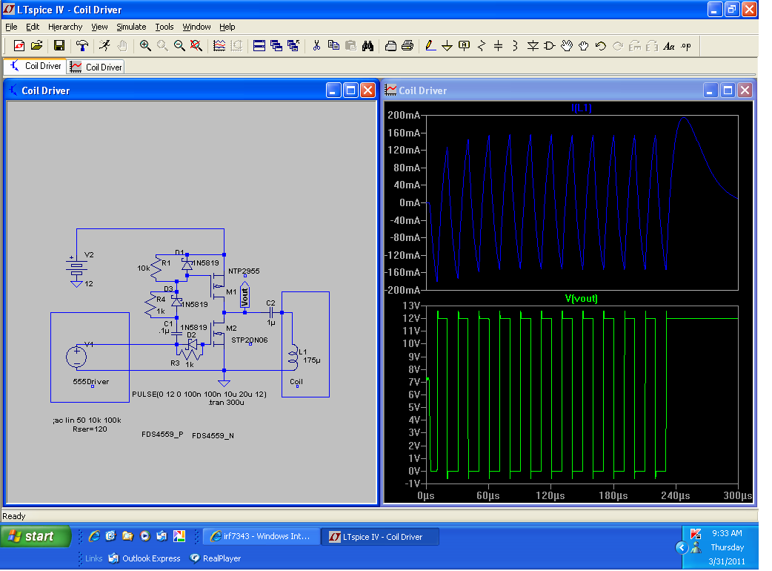This screenshot has height=571, width=772.
Task: Open a file with the Open icon
Action: point(36,46)
